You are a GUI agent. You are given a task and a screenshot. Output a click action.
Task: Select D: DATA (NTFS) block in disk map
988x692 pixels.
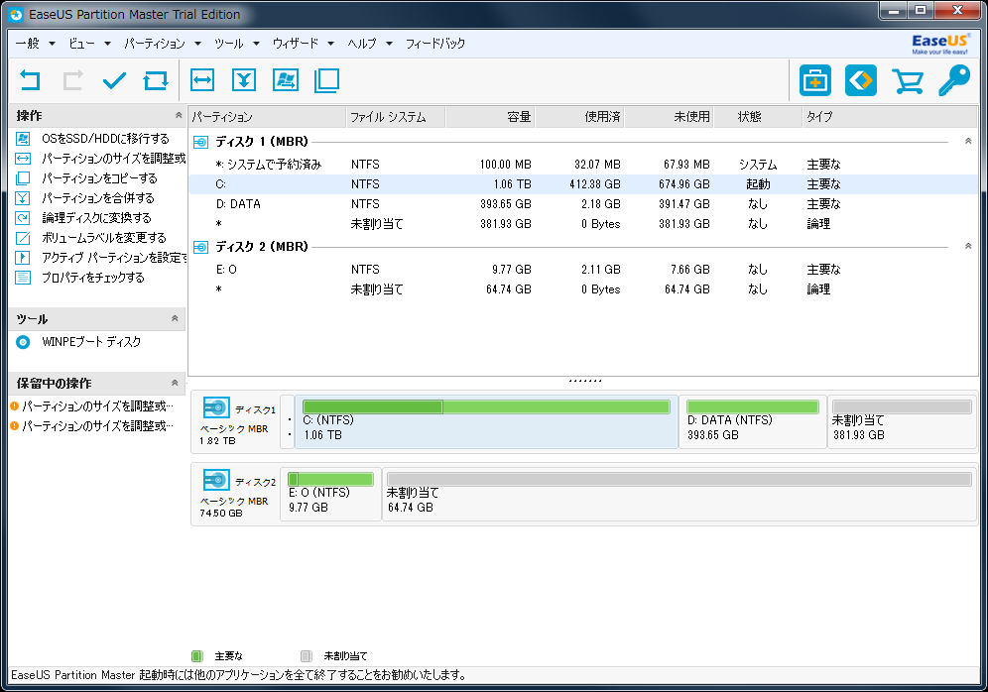coord(753,422)
